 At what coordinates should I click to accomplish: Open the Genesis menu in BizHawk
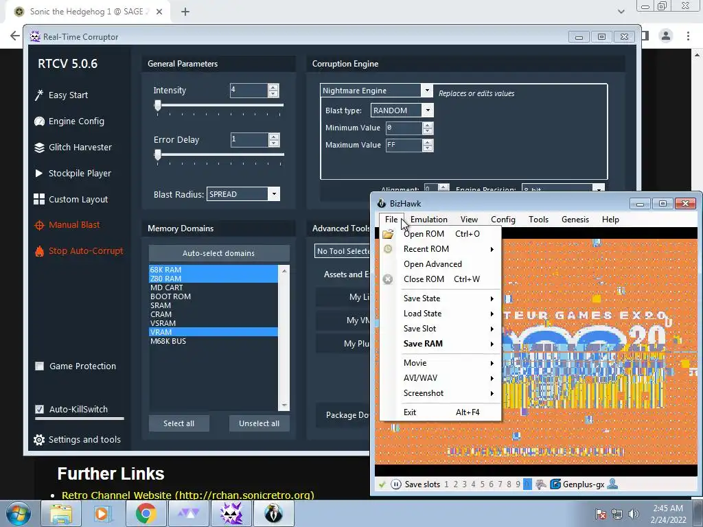[x=575, y=220]
